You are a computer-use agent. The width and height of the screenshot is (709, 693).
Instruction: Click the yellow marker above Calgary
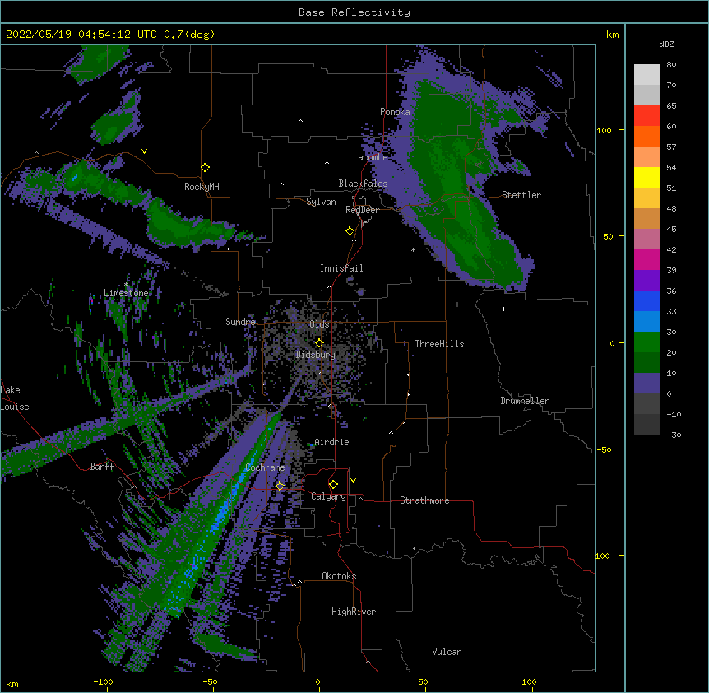point(333,485)
